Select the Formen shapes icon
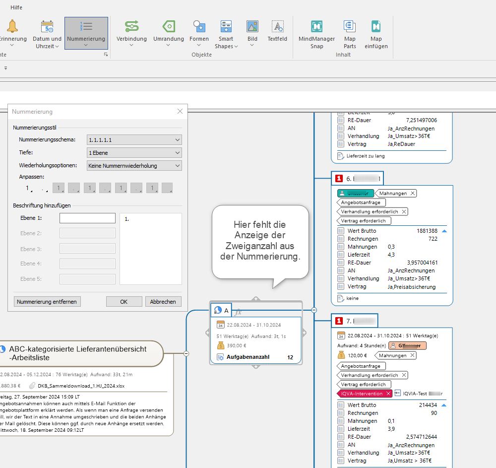 tap(199, 27)
